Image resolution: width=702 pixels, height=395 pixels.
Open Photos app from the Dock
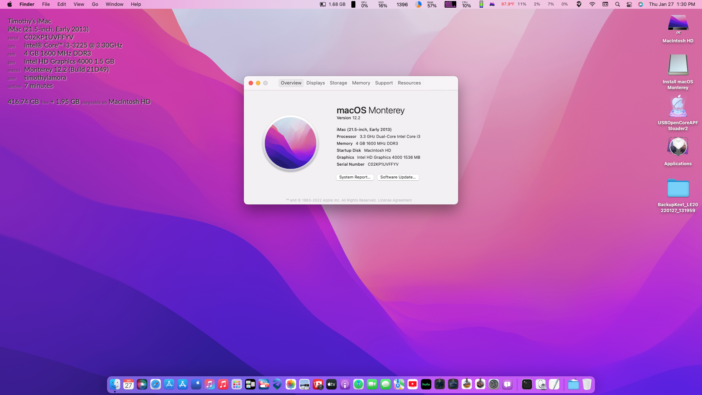tap(291, 384)
